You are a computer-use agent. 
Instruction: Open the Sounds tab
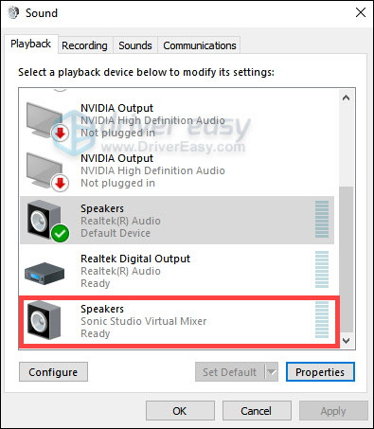click(x=135, y=45)
